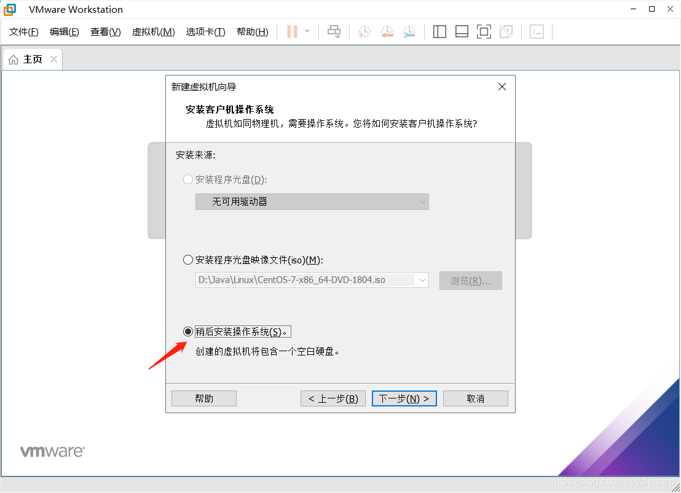The image size is (681, 493).
Task: Select 稍后安装操作系统(S) radio button
Action: pos(187,332)
